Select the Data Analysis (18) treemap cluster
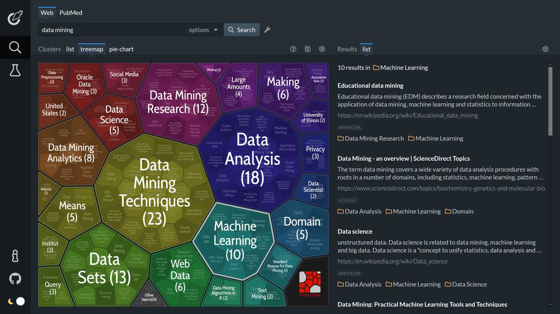Image resolution: width=560 pixels, height=314 pixels. (252, 159)
